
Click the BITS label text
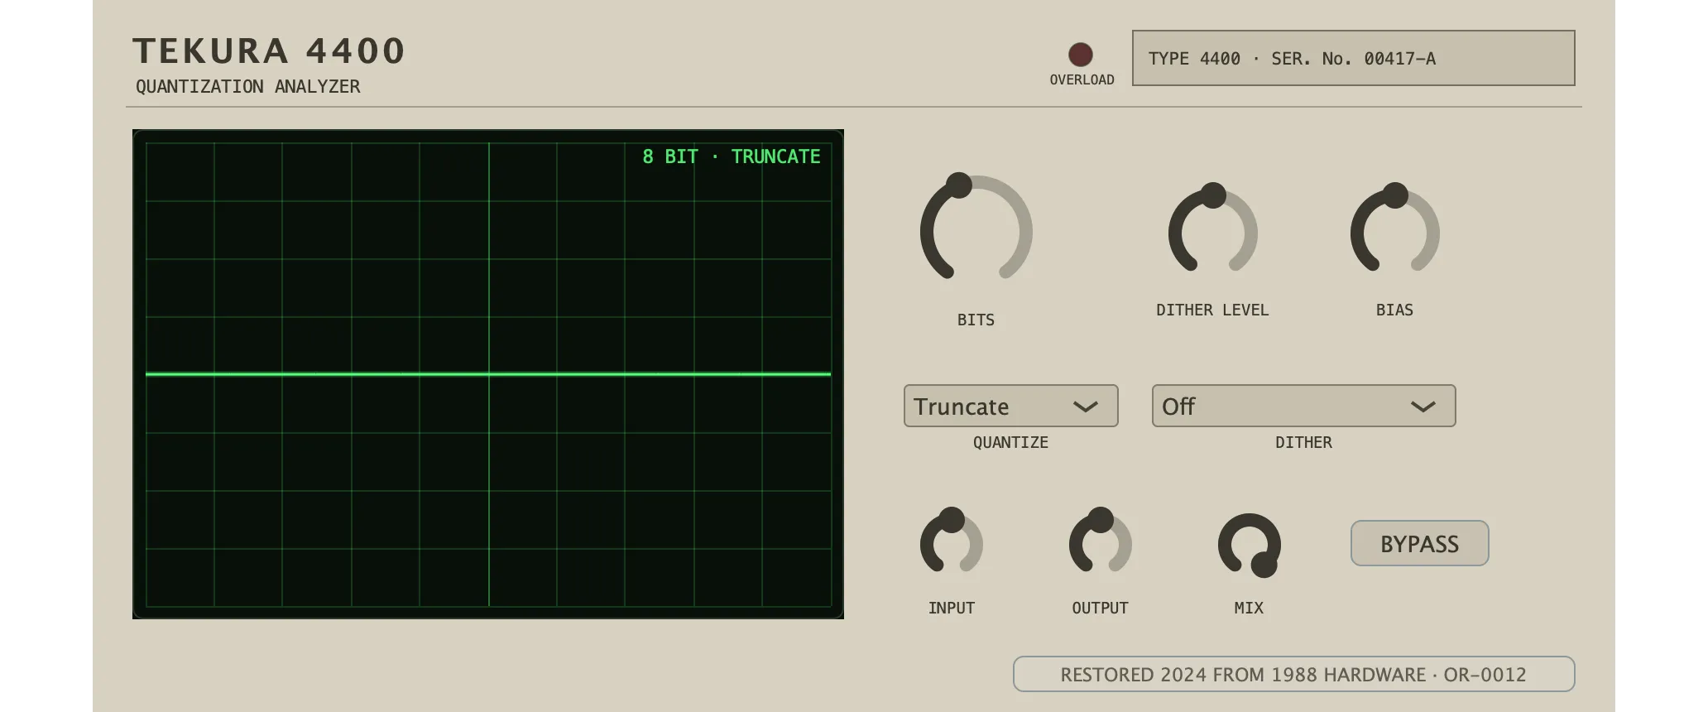pyautogui.click(x=976, y=320)
